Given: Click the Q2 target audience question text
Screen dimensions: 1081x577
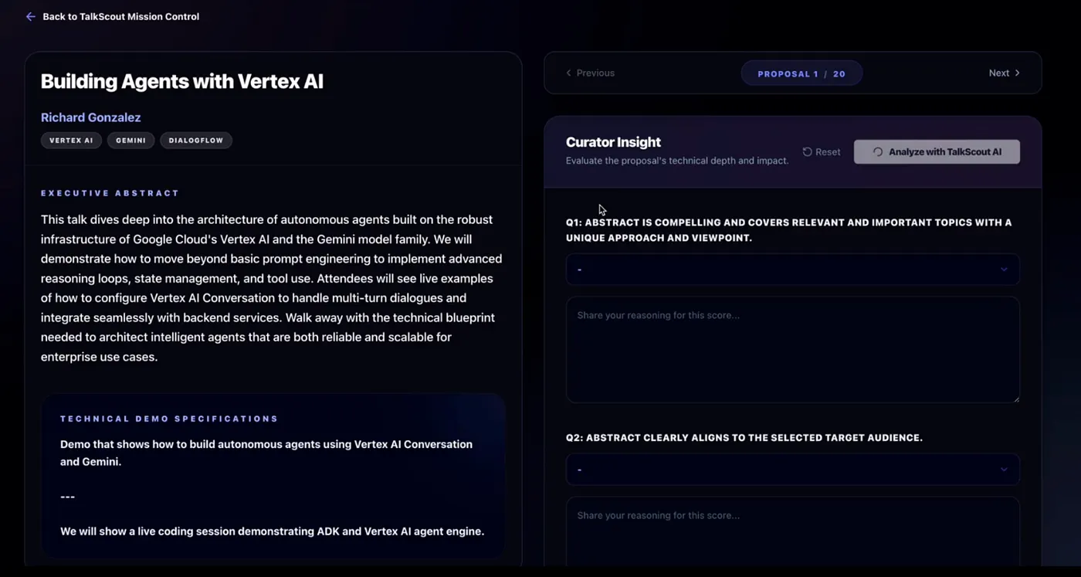Looking at the screenshot, I should tap(744, 438).
